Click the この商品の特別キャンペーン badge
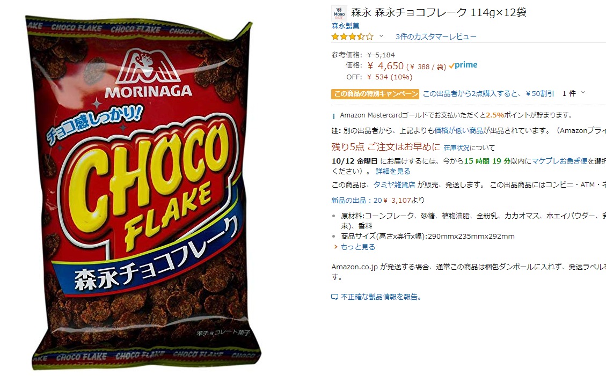The height and width of the screenshot is (376, 606). (x=375, y=94)
